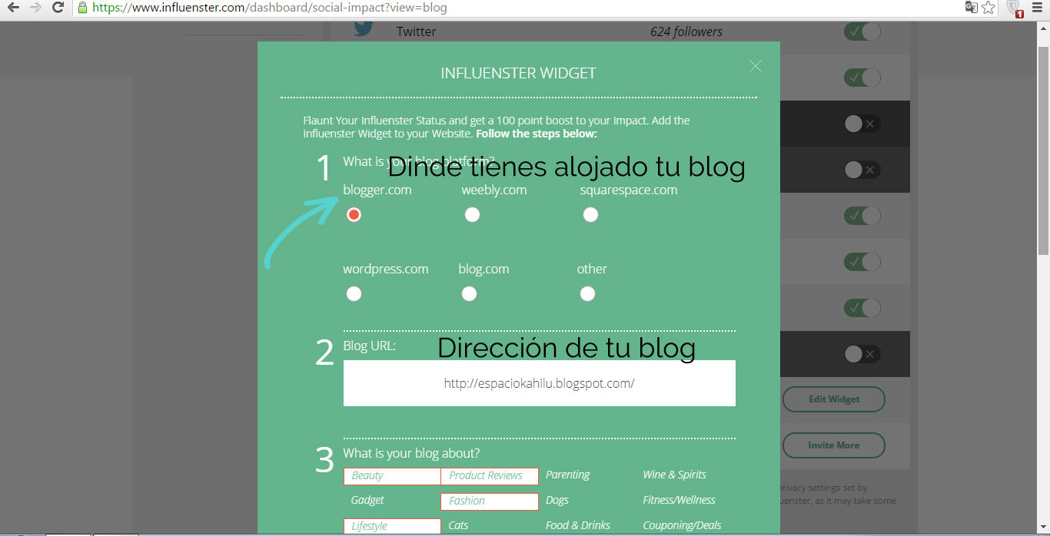Edit the Blog URL input field
1050x536 pixels.
(x=540, y=383)
